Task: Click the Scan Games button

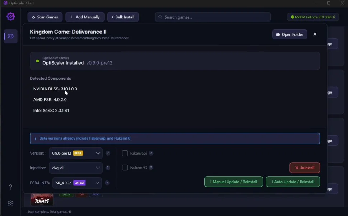Action: click(45, 17)
